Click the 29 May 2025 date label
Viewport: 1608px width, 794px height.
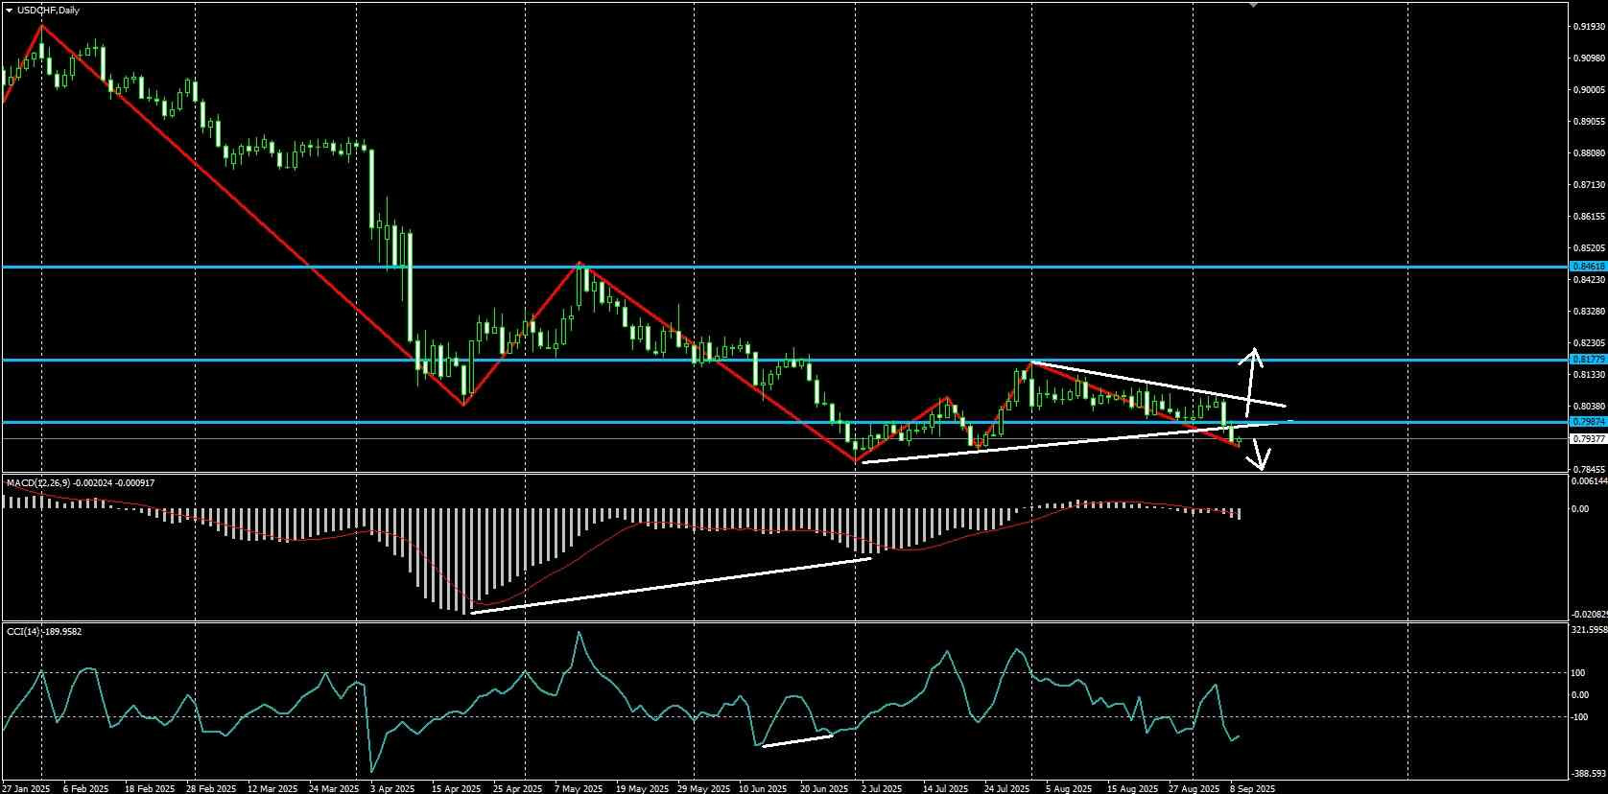[702, 788]
